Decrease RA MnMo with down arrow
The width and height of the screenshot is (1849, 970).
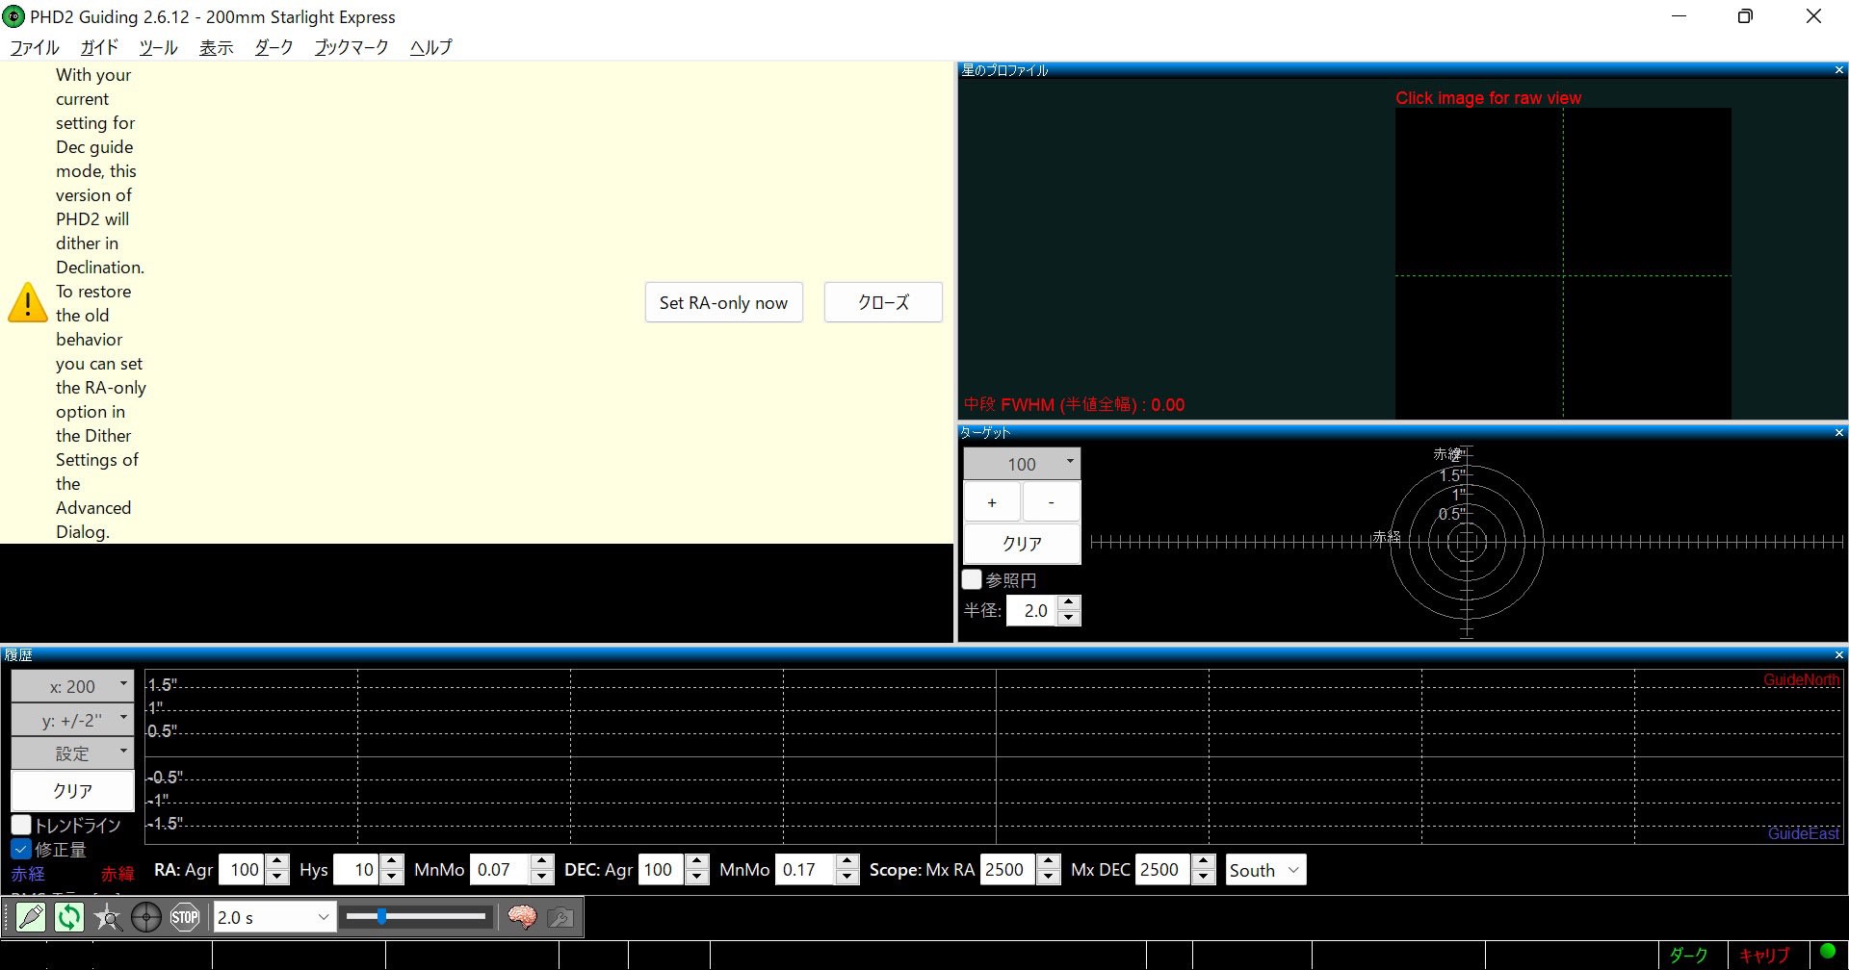(x=542, y=877)
